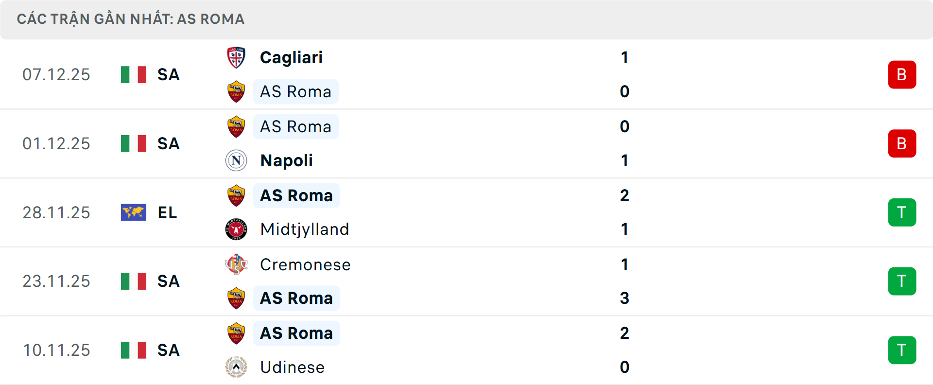
Task: Click the red B result indicator for Napoli match
Action: point(902,143)
